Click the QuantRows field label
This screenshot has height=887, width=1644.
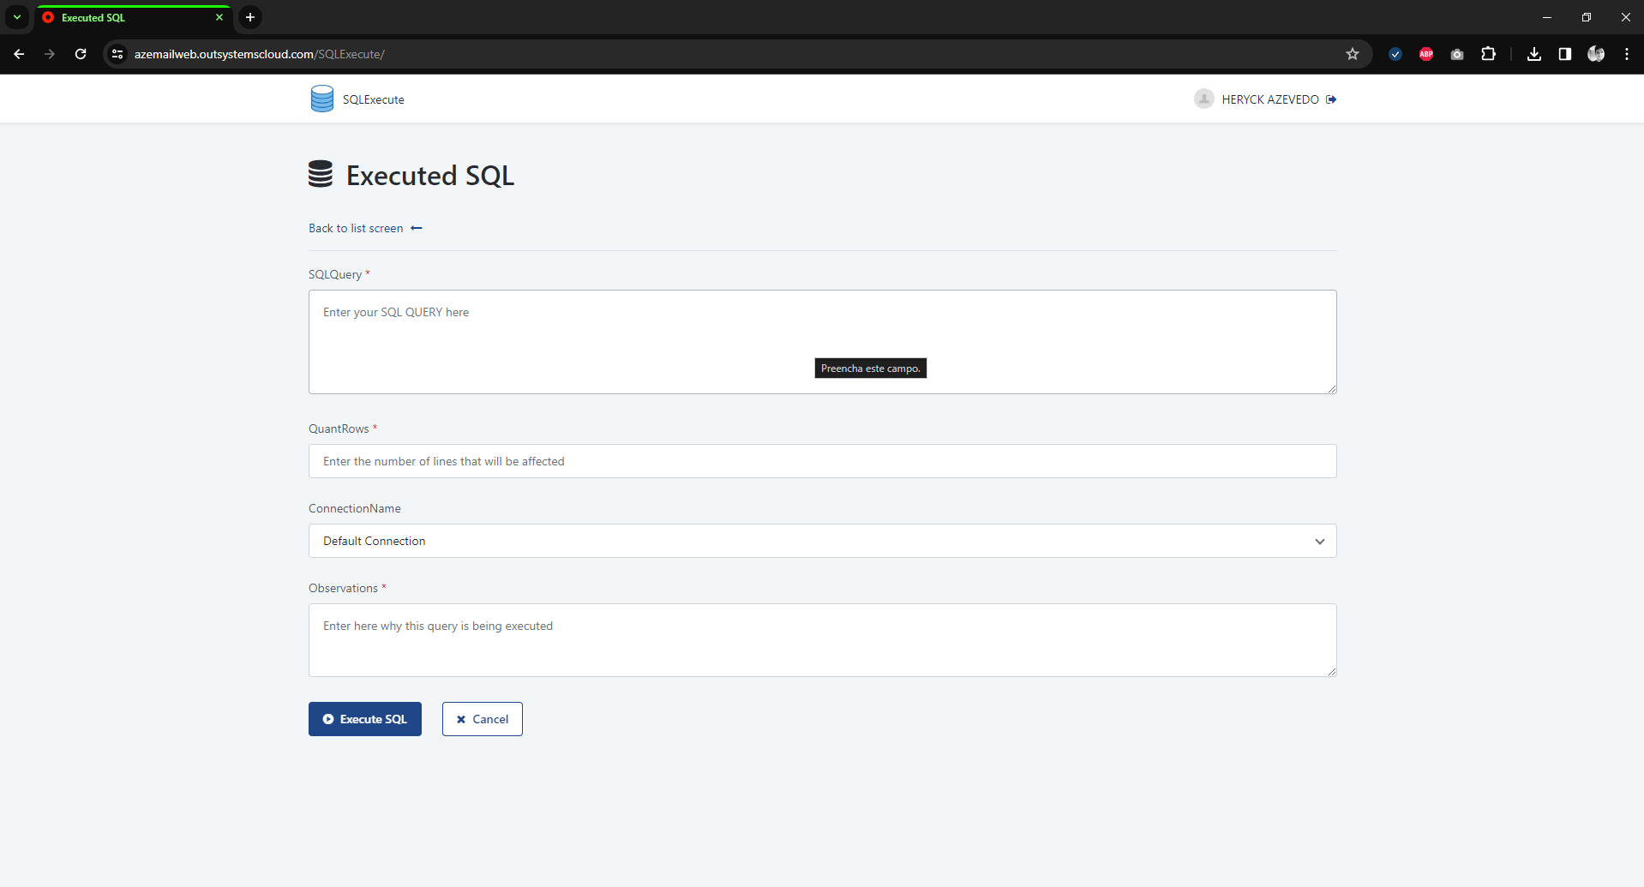339,429
